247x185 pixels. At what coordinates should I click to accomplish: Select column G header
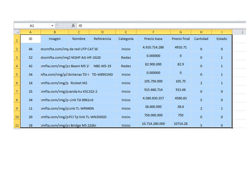(x=181, y=32)
